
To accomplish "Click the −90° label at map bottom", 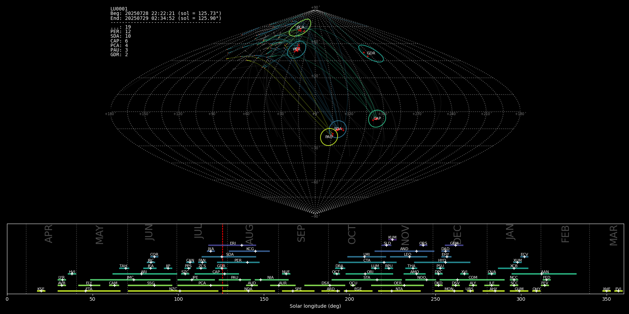I will [x=315, y=217].
